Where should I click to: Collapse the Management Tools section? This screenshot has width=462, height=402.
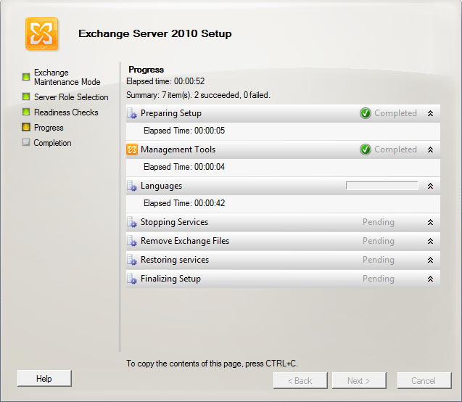click(430, 149)
